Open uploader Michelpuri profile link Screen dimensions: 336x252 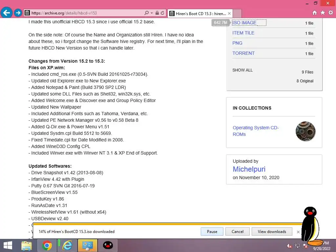[x=249, y=169]
